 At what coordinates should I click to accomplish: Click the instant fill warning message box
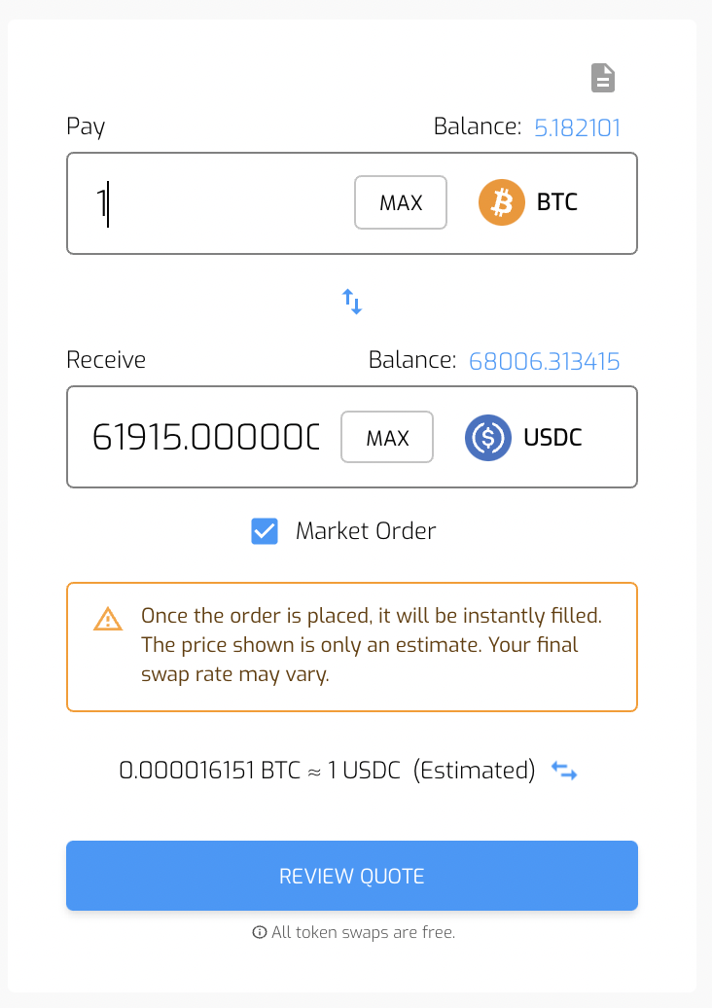(x=352, y=647)
